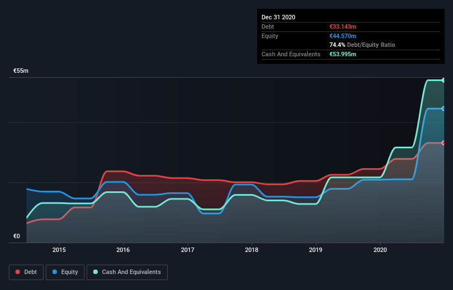Click the 2016 axis label
The height and width of the screenshot is (290, 453).
(123, 250)
